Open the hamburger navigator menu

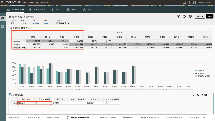click(x=3, y=2)
